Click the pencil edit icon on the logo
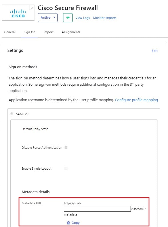 point(32,8)
